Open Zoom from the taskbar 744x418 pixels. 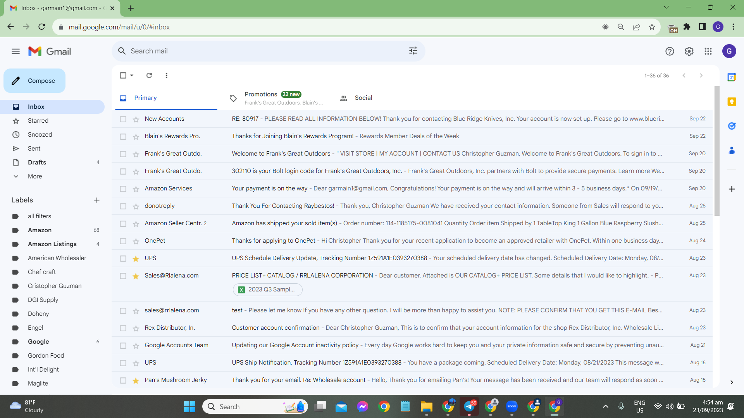[512, 406]
